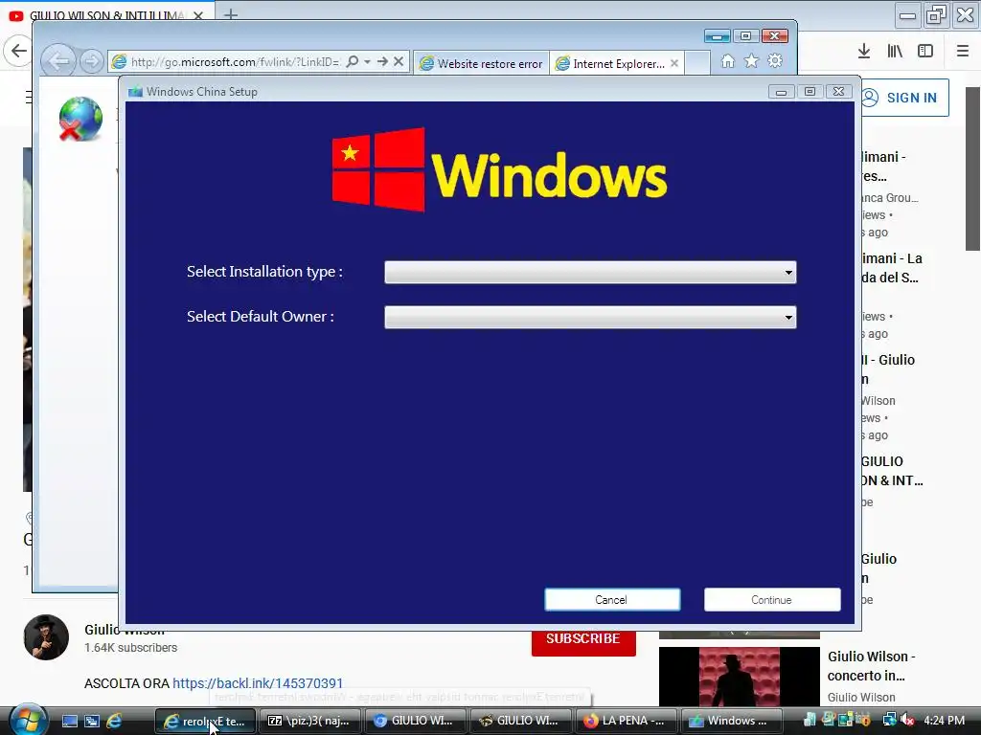The image size is (981, 735).
Task: Close the Internet Explorer... tab
Action: tap(674, 63)
